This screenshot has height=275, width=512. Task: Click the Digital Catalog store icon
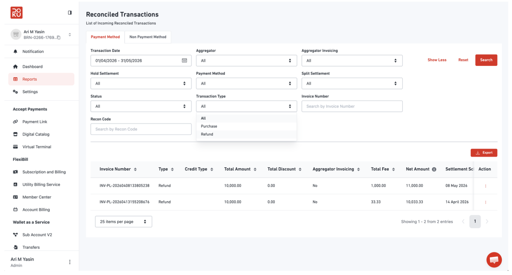pos(15,134)
